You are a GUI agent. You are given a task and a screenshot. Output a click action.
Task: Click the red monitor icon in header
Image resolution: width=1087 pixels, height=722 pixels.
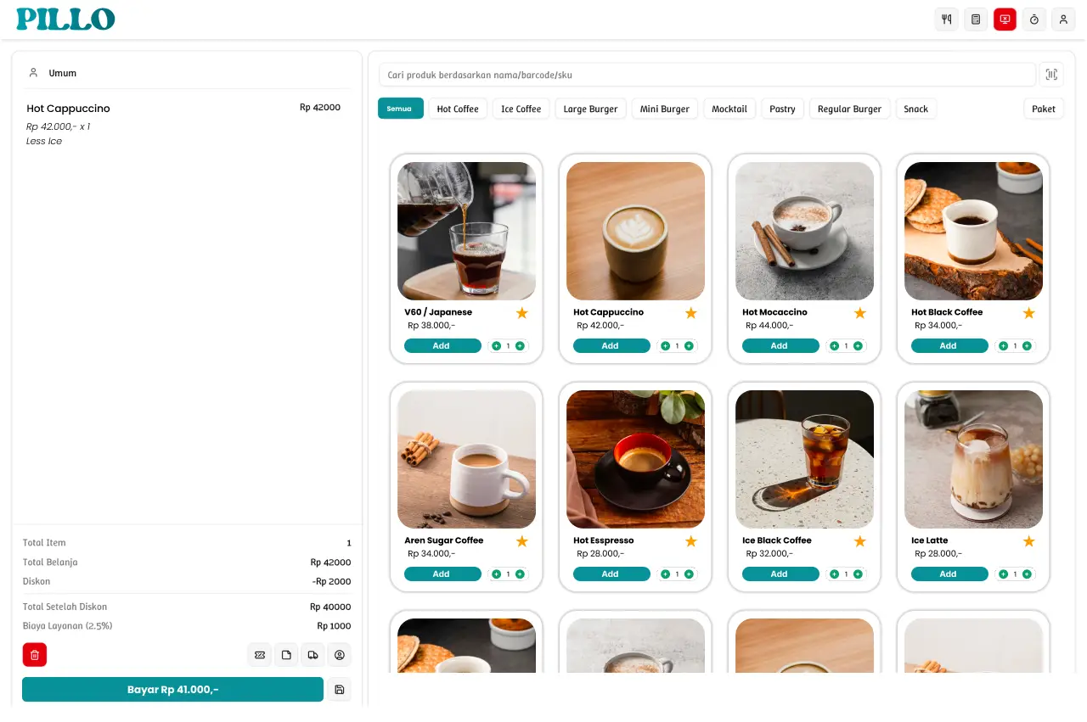point(1005,20)
